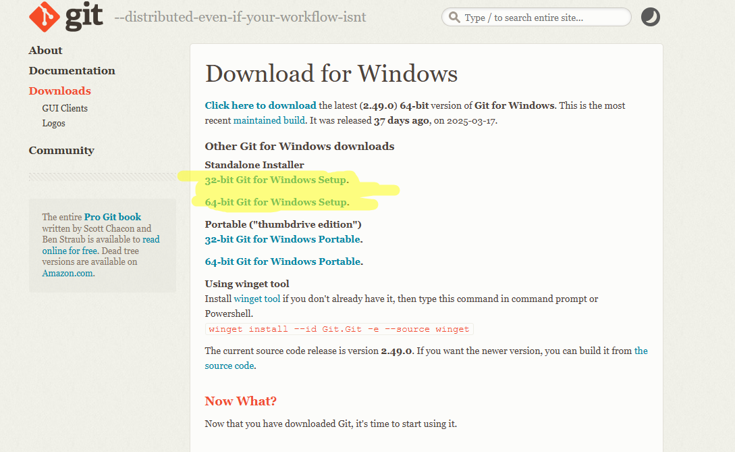The height and width of the screenshot is (452, 735).
Task: Click 'Other Git for Windows downloads' heading
Action: pos(300,147)
